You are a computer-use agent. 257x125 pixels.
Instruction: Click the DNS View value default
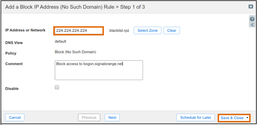[60, 41]
